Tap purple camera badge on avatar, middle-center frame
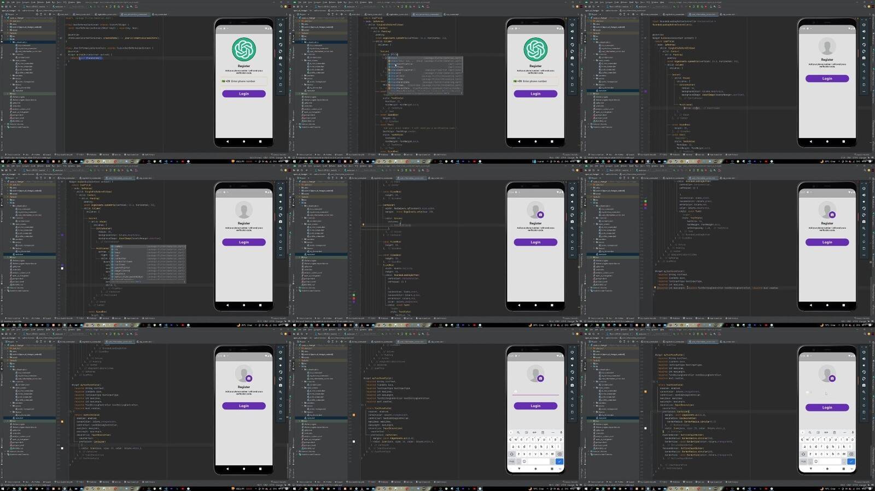 540,215
